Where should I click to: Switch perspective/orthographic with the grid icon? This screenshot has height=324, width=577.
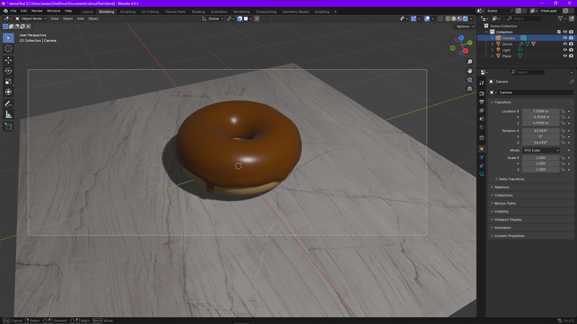[470, 89]
